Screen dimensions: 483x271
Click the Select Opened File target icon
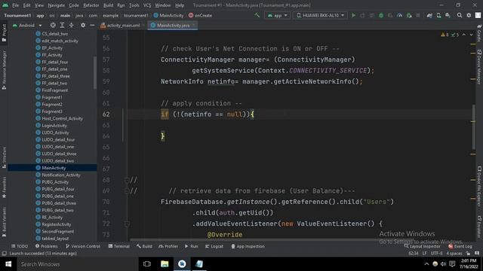[53, 25]
